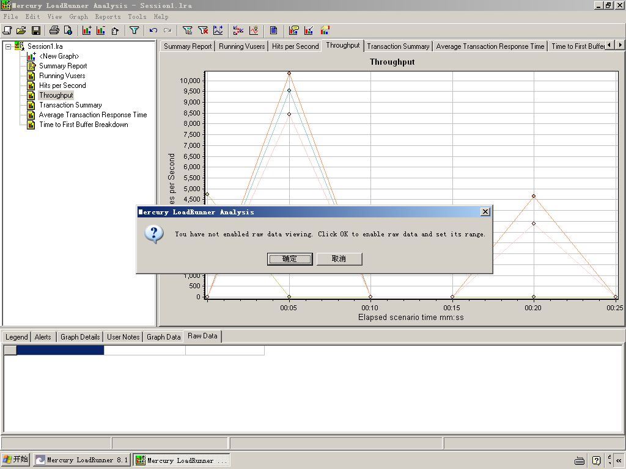Open the Time to First Buffer tab
This screenshot has width=626, height=469.
pos(578,46)
